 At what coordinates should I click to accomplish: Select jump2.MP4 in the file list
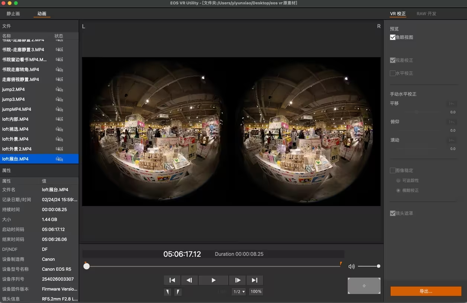(14, 90)
